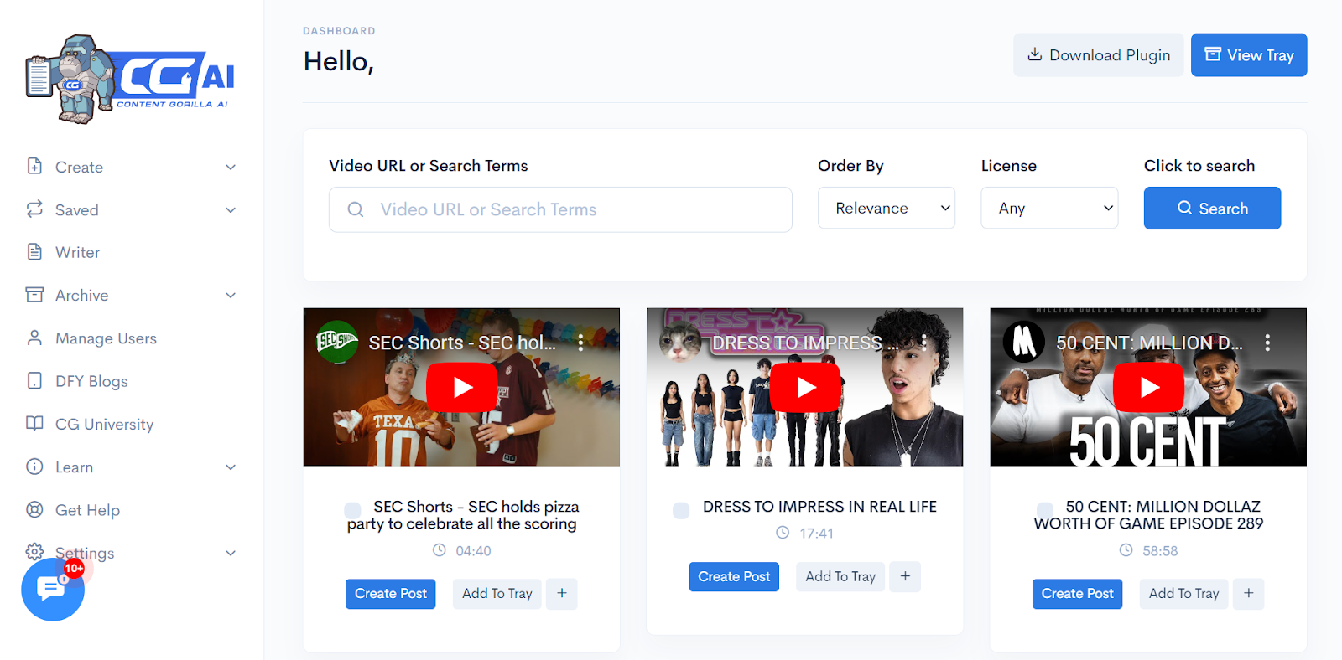Create Post for 50 CENT video
The image size is (1342, 660).
tap(1077, 594)
